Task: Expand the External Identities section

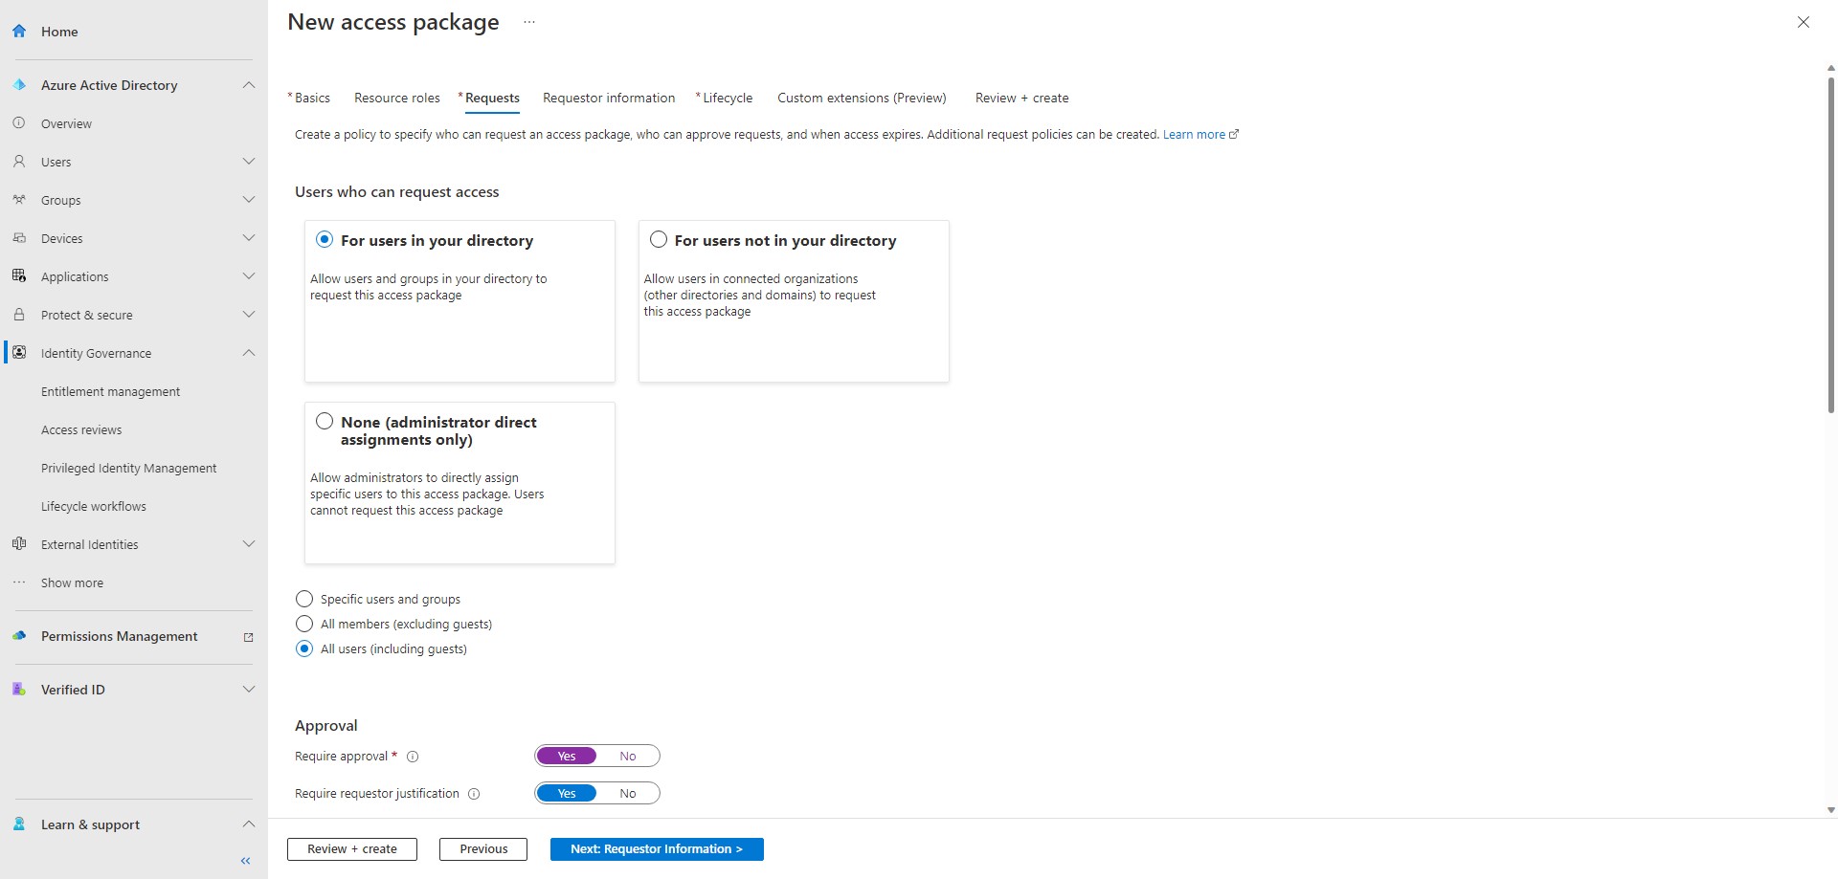Action: tap(249, 543)
